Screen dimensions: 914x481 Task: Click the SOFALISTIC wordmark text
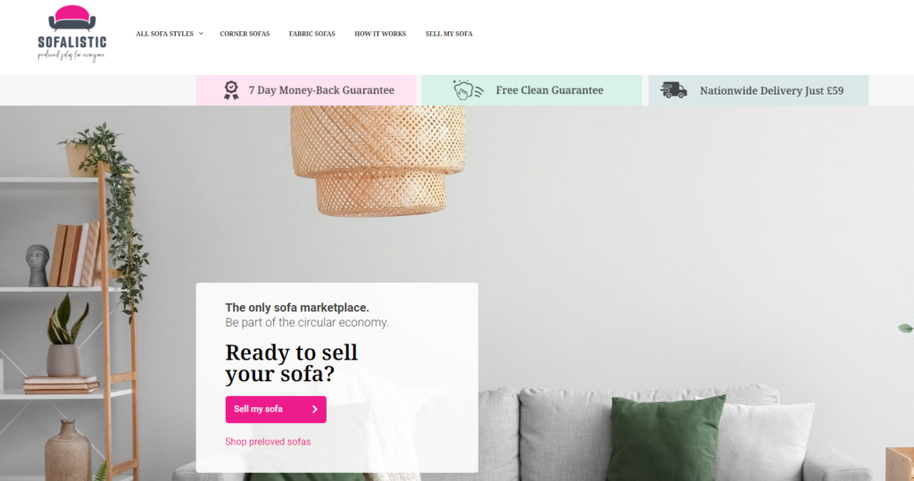pos(72,42)
